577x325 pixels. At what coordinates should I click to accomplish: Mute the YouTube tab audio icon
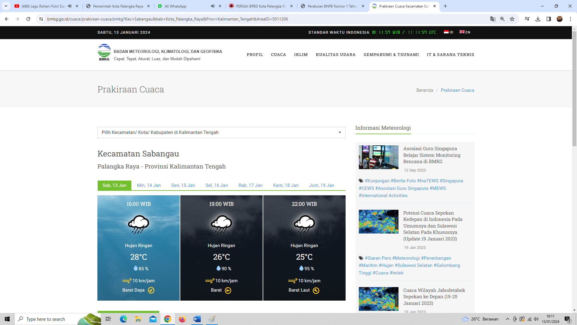(70, 6)
